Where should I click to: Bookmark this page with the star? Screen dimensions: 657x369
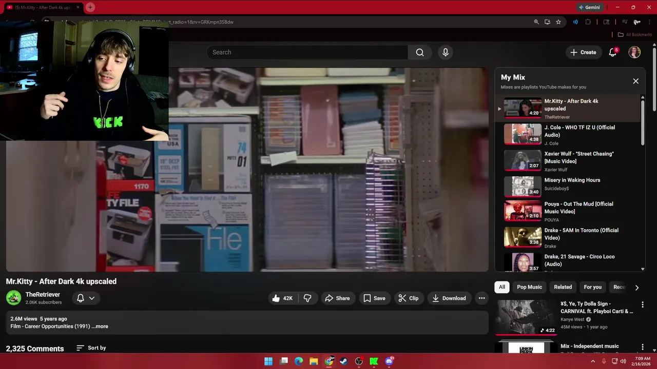click(558, 22)
